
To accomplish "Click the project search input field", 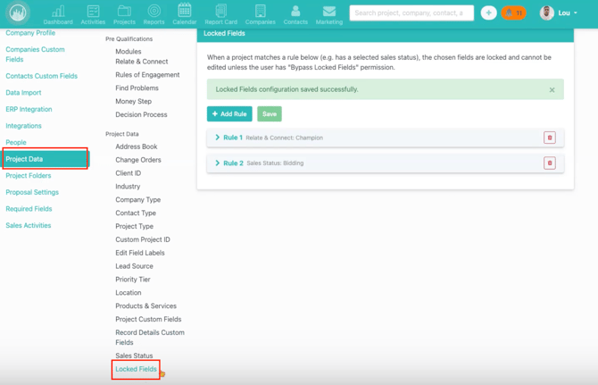I will [x=411, y=13].
